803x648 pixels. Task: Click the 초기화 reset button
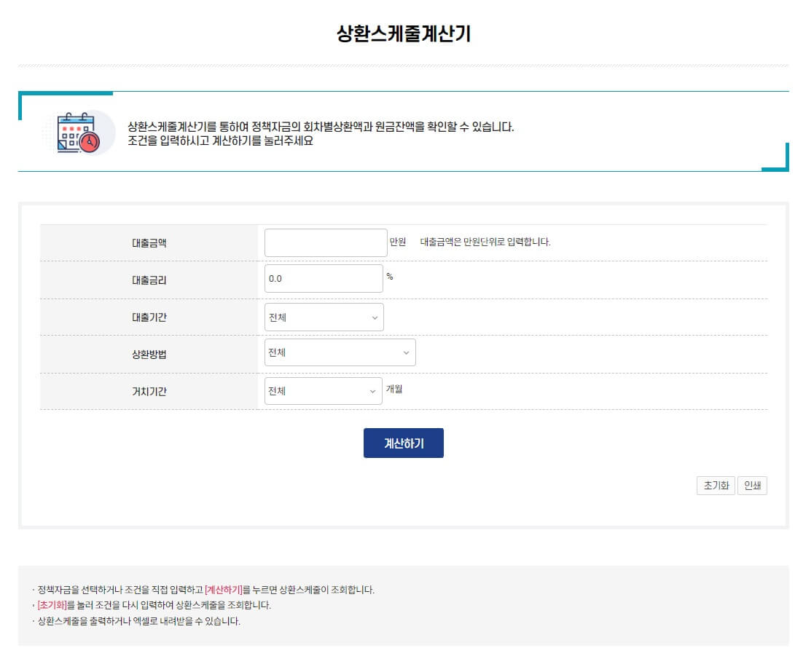click(x=716, y=486)
